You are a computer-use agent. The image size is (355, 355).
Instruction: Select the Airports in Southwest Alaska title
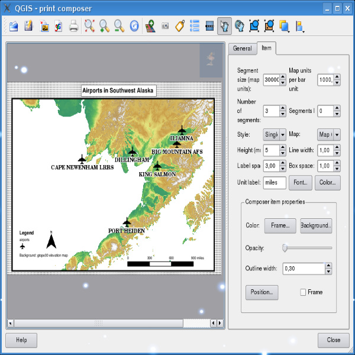click(119, 91)
